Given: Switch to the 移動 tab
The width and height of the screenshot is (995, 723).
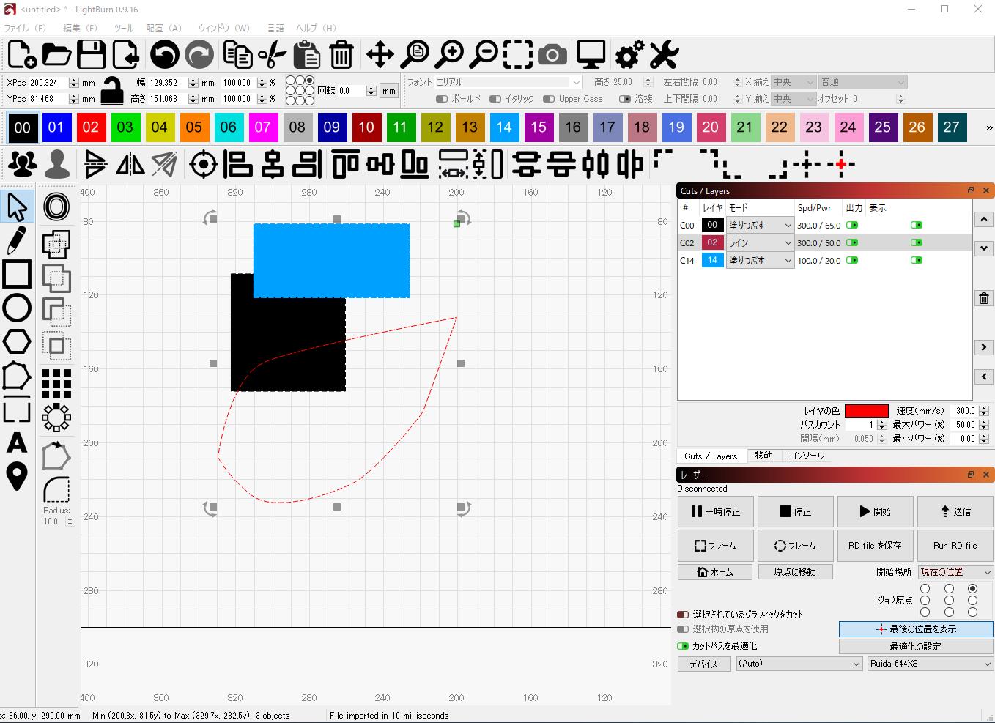Looking at the screenshot, I should click(763, 456).
